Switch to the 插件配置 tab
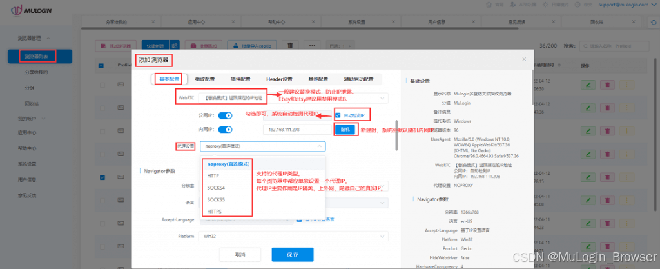Viewport: 660px width, 269px height. [240, 79]
